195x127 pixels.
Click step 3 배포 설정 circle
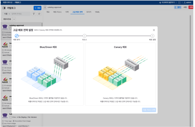click(x=153, y=36)
